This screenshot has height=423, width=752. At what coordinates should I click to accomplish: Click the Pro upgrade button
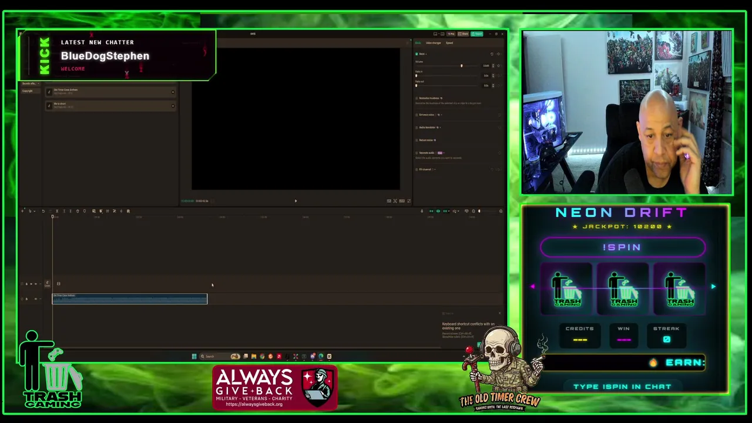[x=451, y=33]
